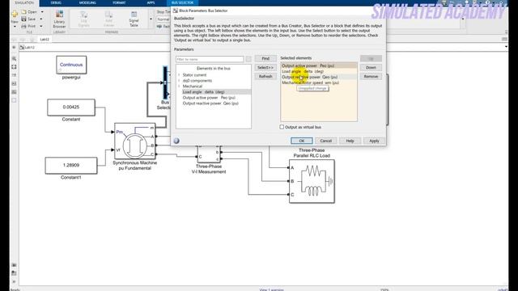Click the Refresh button

pyautogui.click(x=265, y=77)
